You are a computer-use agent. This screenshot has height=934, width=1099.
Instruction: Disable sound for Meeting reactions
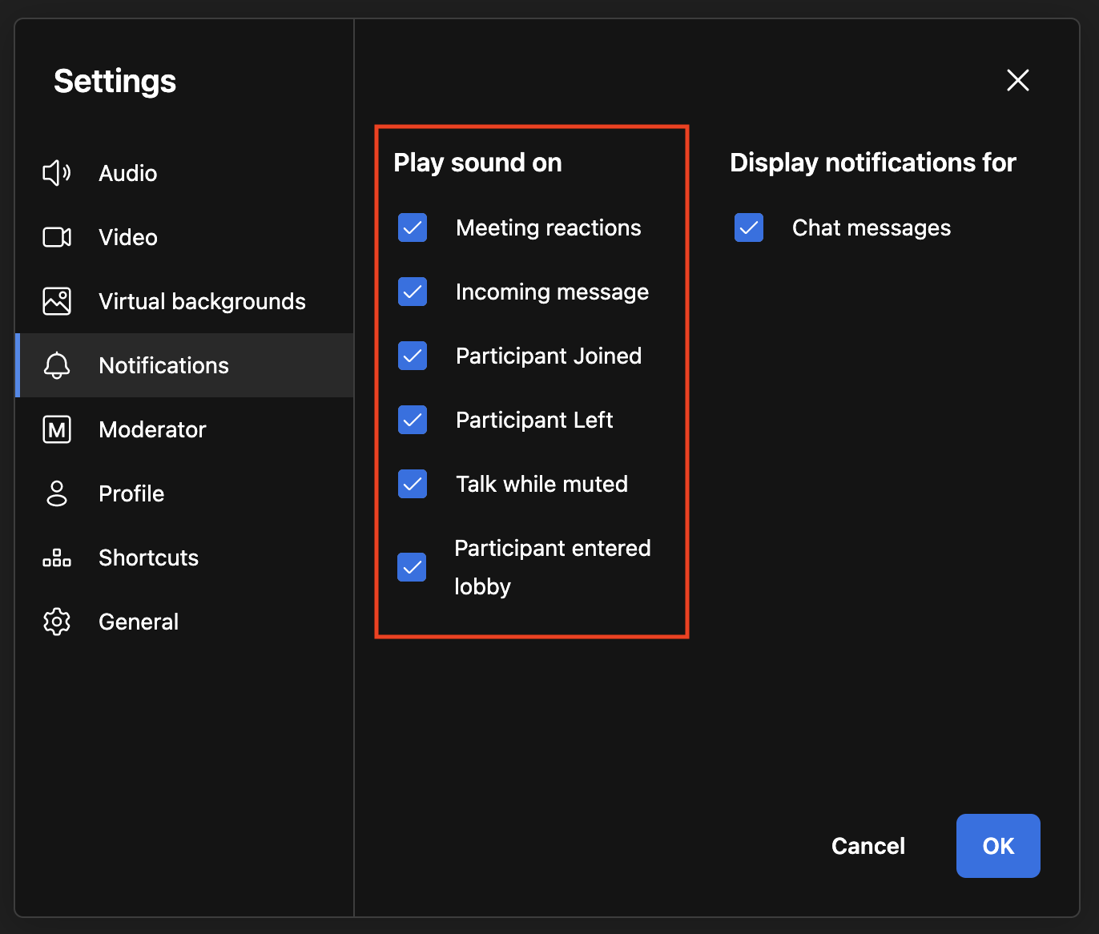(x=412, y=227)
